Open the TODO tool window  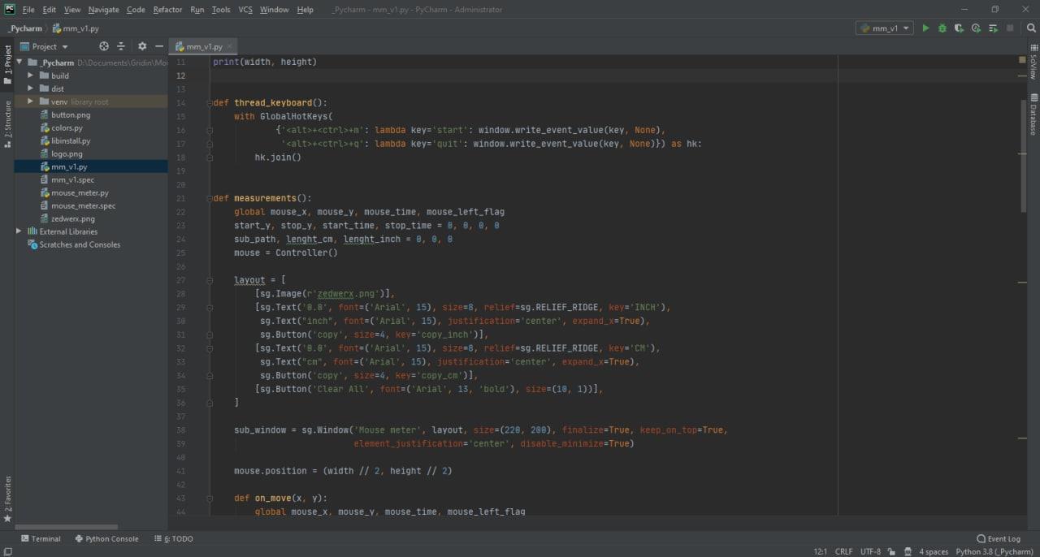173,538
